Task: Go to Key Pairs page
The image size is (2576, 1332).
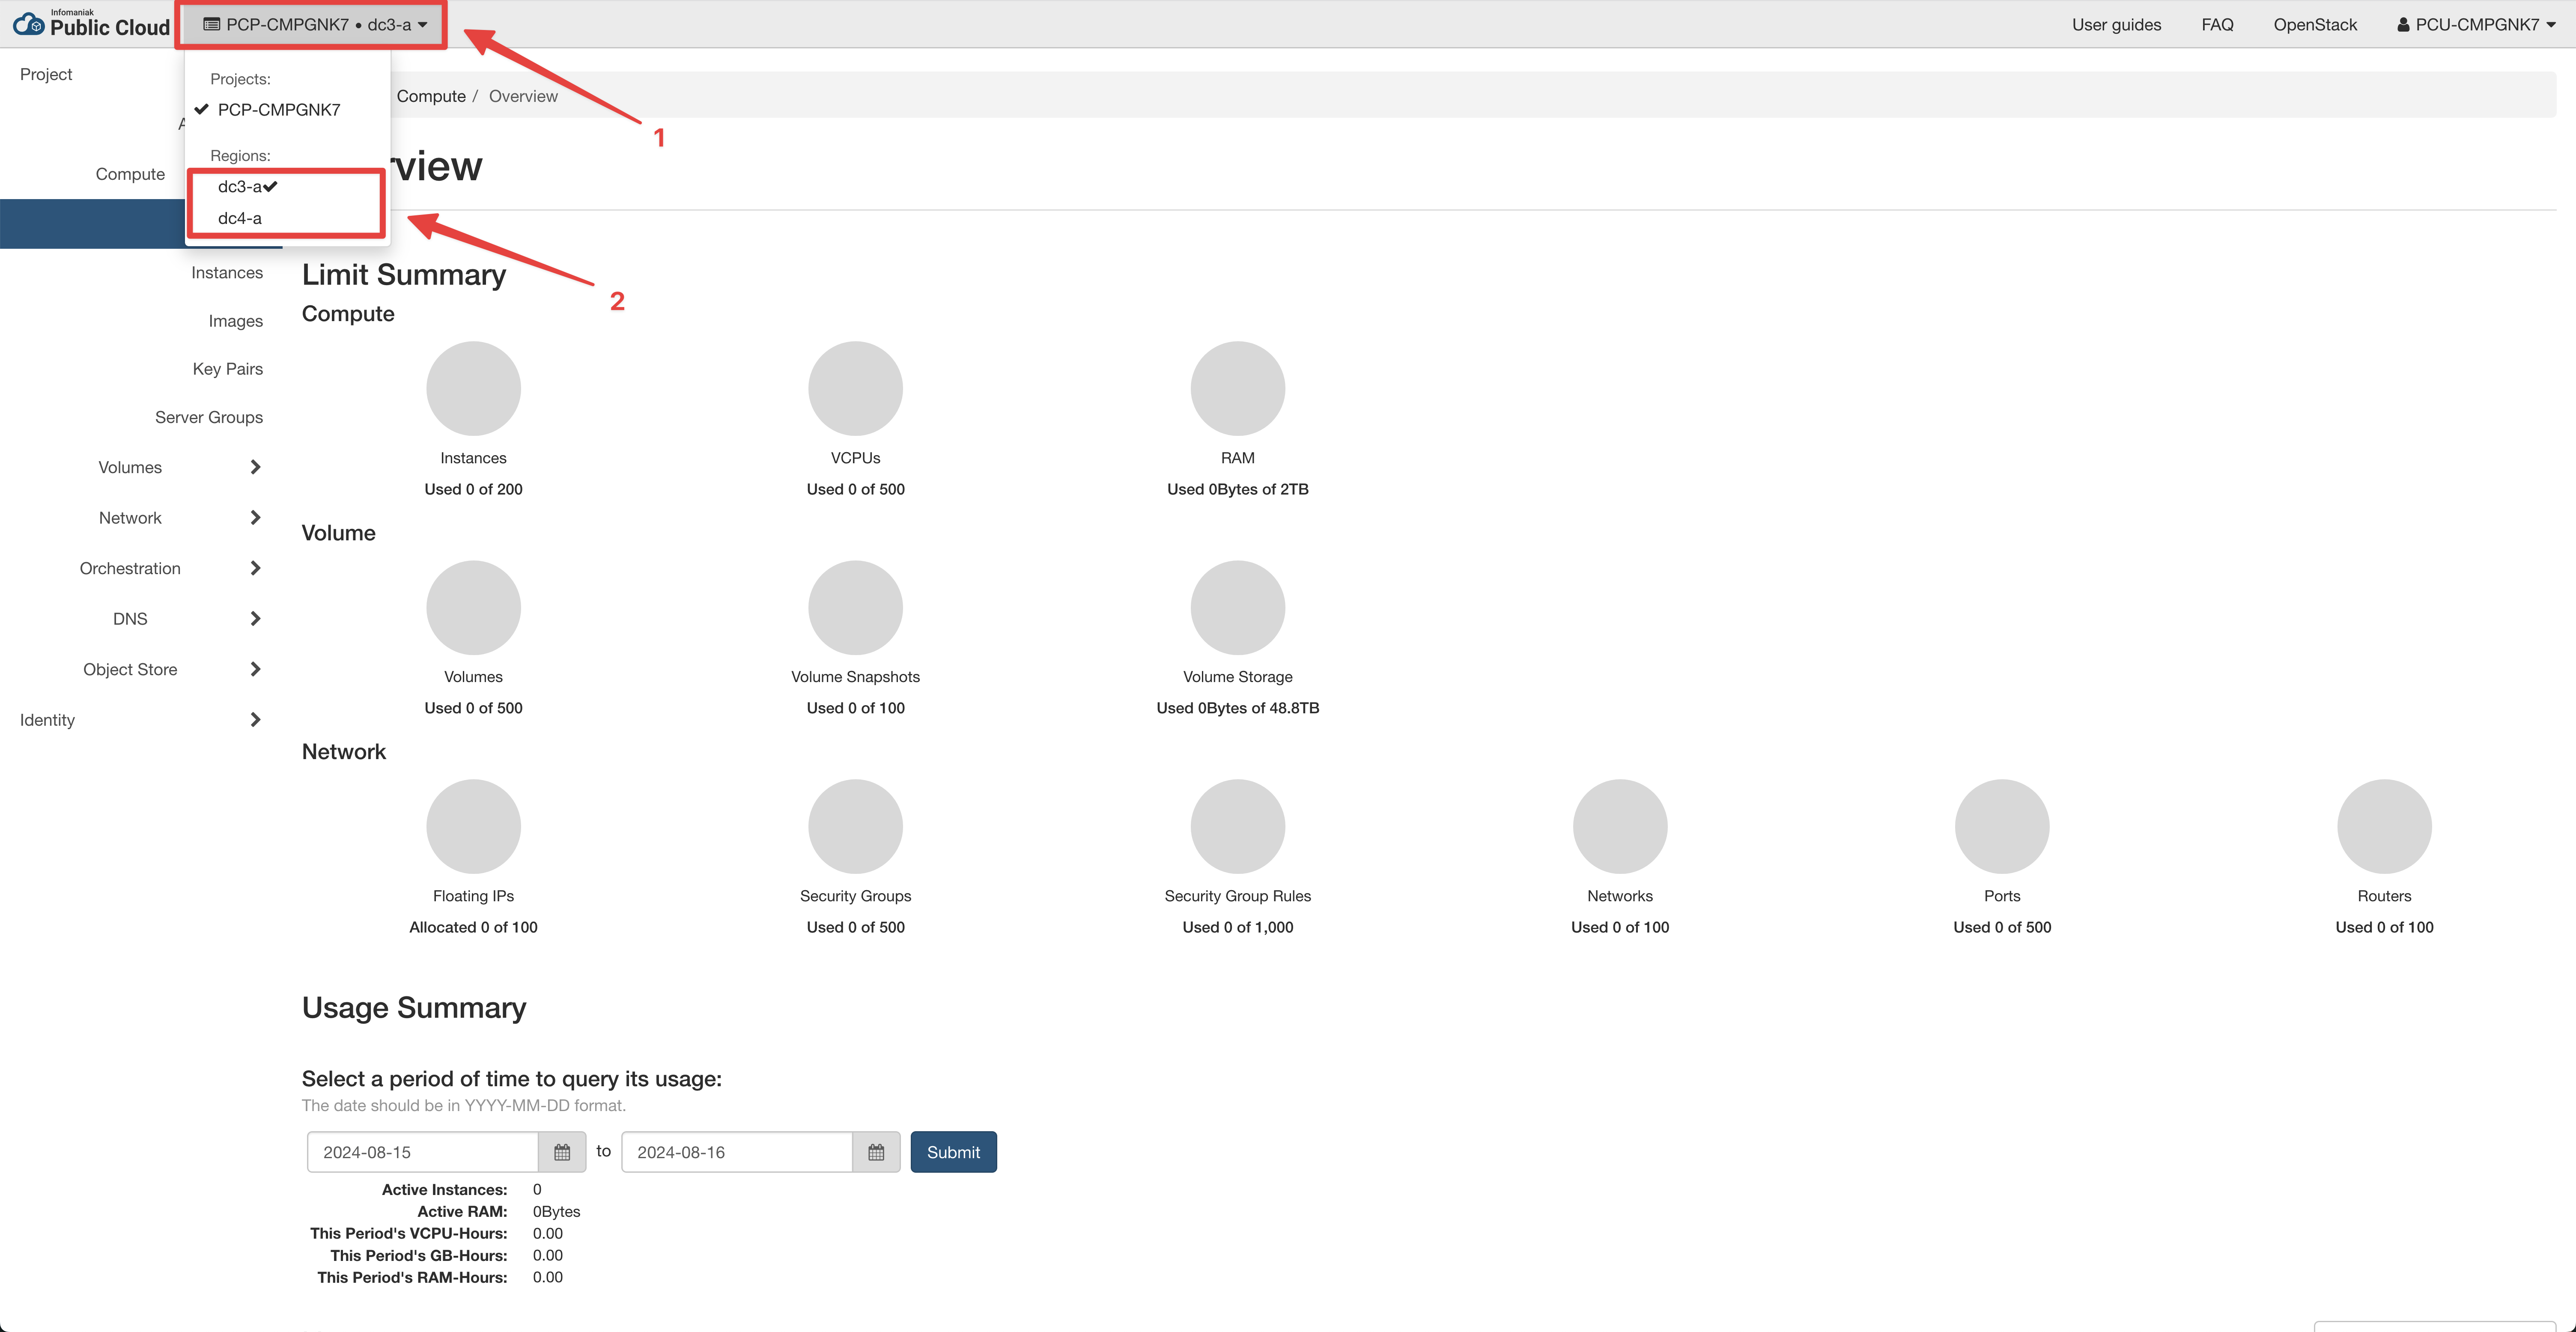Action: tap(228, 369)
